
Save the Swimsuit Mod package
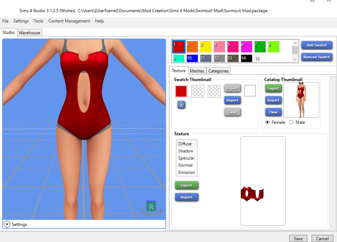[298, 238]
